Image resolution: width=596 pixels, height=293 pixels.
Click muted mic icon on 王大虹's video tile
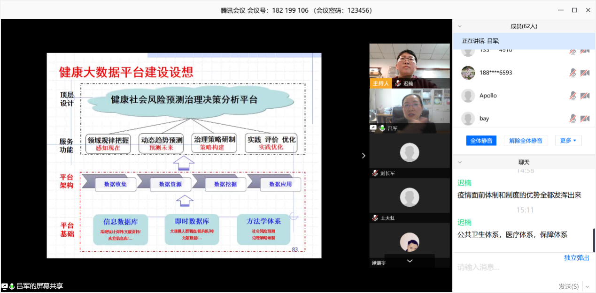point(375,218)
